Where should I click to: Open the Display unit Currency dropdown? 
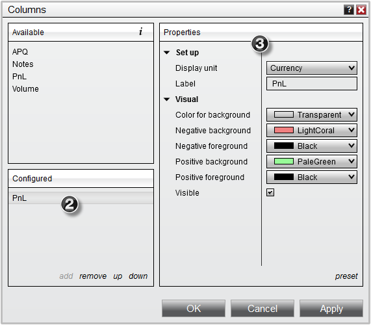tap(312, 68)
